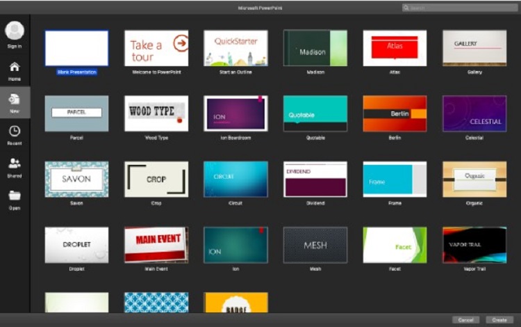Click the "Wood Type" caption

click(x=156, y=138)
